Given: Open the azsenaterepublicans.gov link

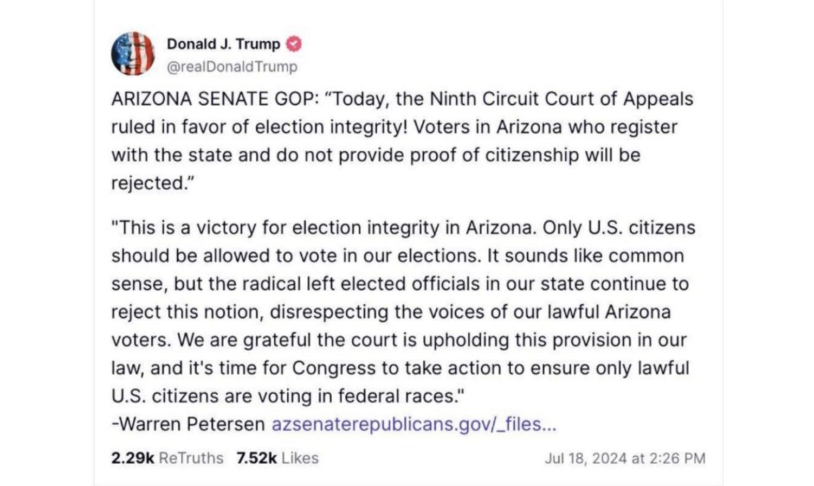Looking at the screenshot, I should pyautogui.click(x=414, y=424).
